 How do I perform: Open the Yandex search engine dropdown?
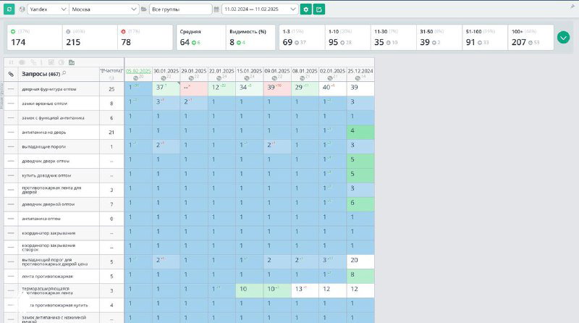click(48, 9)
